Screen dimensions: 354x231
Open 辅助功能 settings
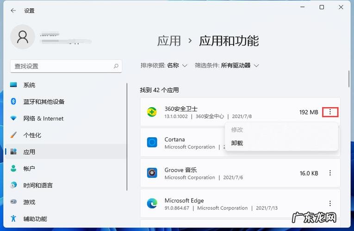click(35, 219)
